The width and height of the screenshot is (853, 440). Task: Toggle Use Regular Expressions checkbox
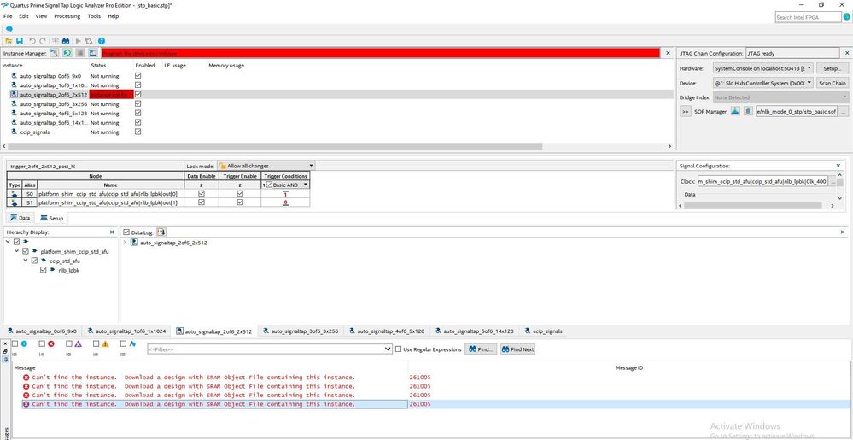tap(399, 349)
